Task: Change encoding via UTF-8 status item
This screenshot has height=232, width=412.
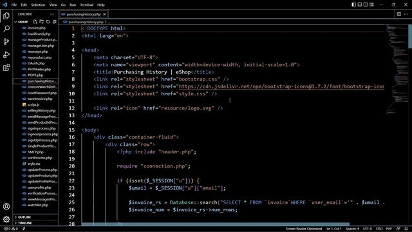Action: pos(368,229)
